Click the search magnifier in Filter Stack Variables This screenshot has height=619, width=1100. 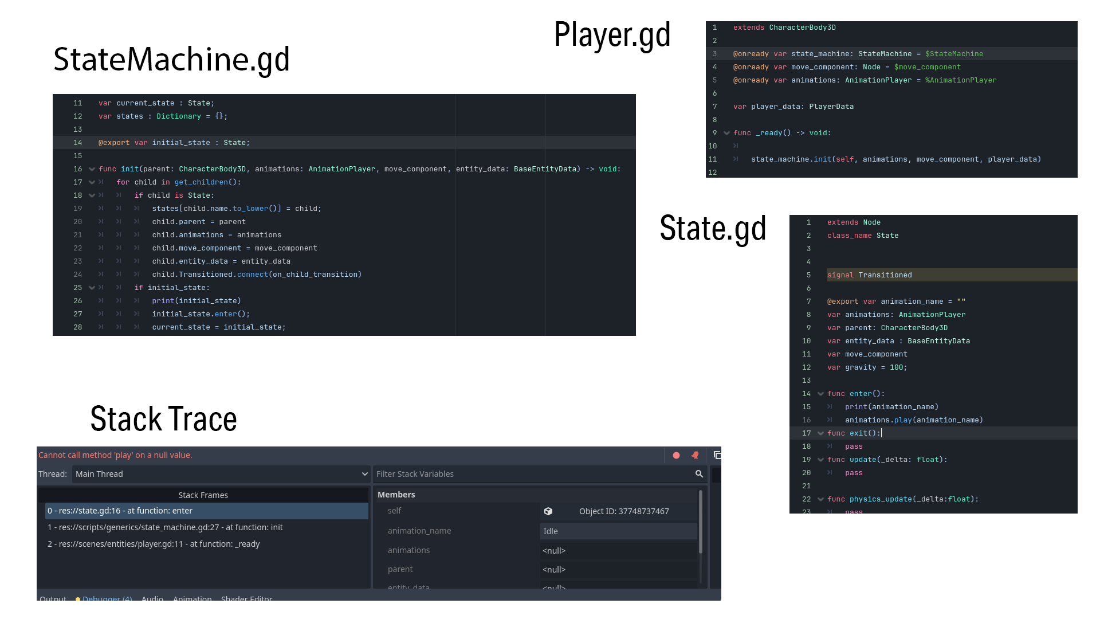pos(699,474)
